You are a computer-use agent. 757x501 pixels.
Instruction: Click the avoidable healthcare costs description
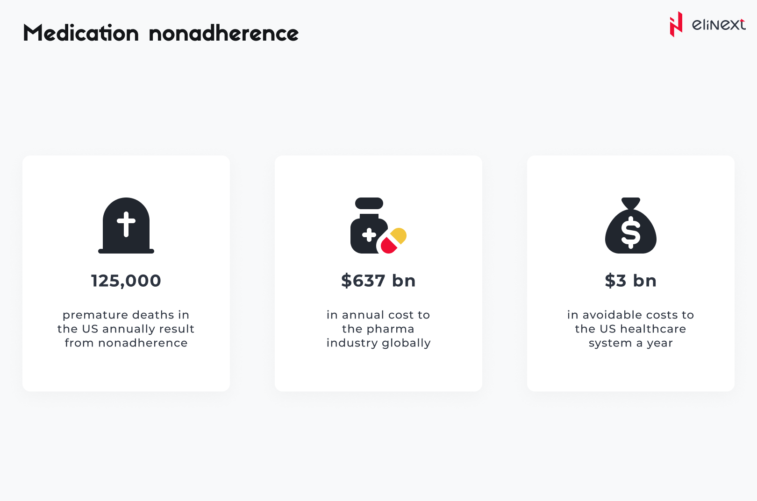pyautogui.click(x=631, y=329)
